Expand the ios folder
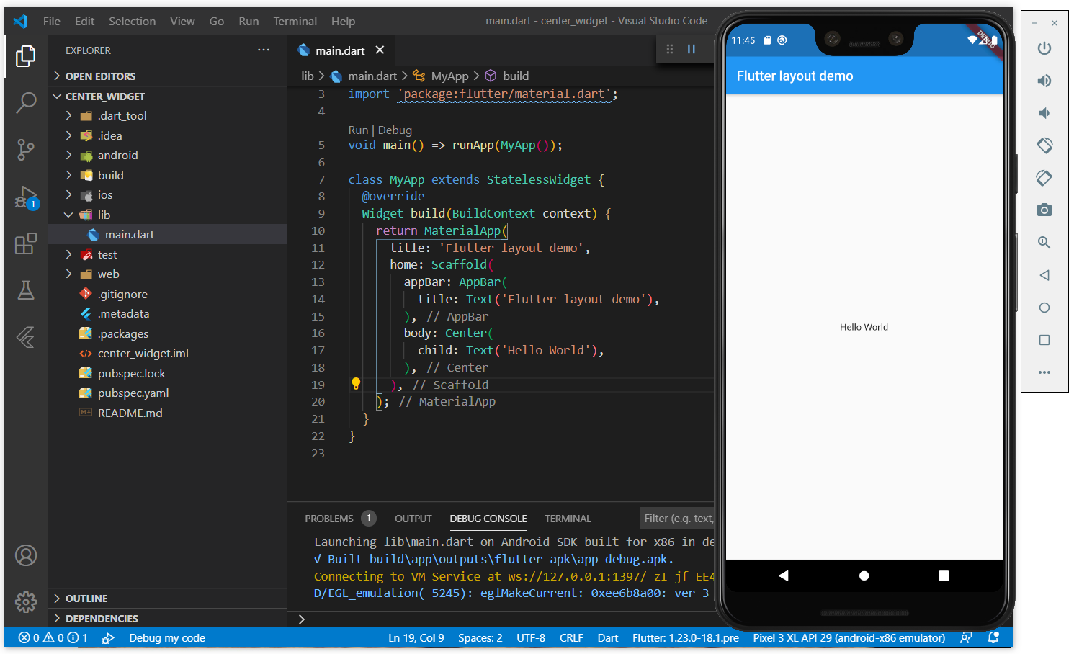1074x654 pixels. pyautogui.click(x=167, y=194)
